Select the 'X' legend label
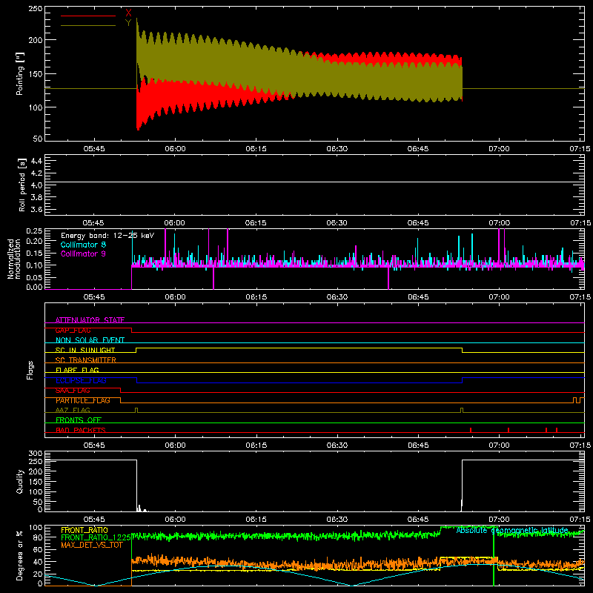The image size is (593, 593). [x=128, y=13]
